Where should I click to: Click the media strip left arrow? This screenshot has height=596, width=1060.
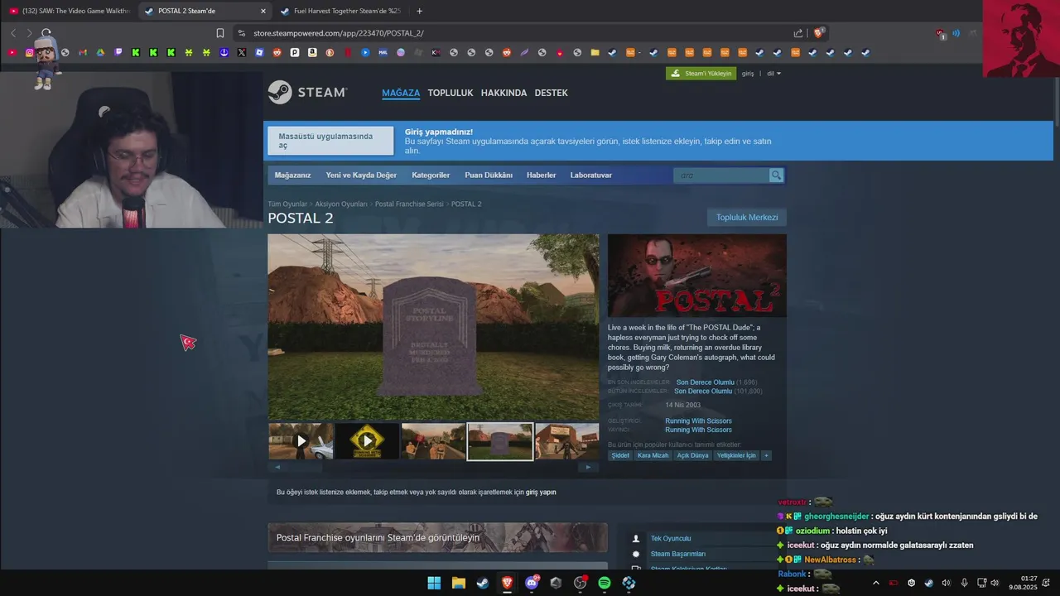point(277,467)
